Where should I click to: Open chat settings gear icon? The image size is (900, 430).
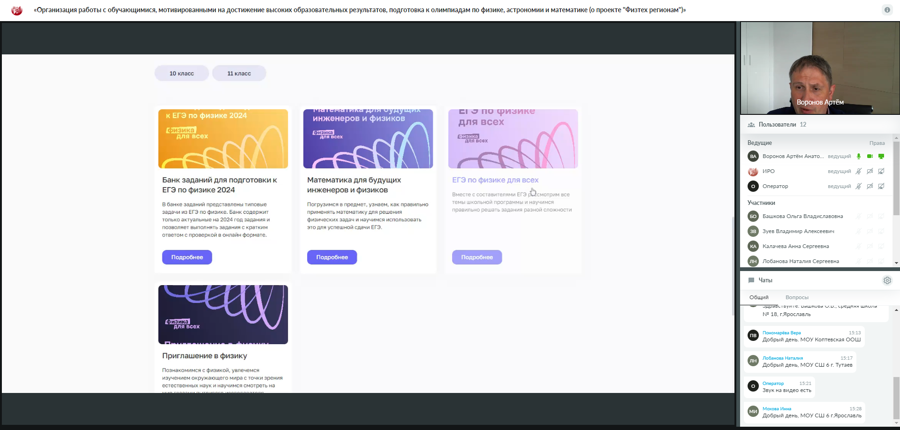887,280
